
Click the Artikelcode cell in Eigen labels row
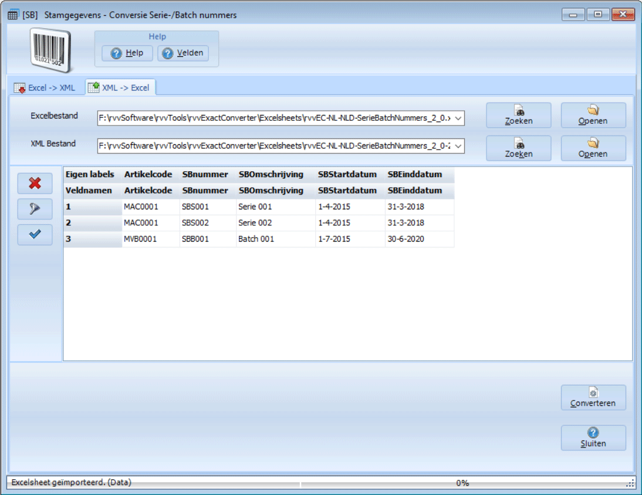click(151, 175)
